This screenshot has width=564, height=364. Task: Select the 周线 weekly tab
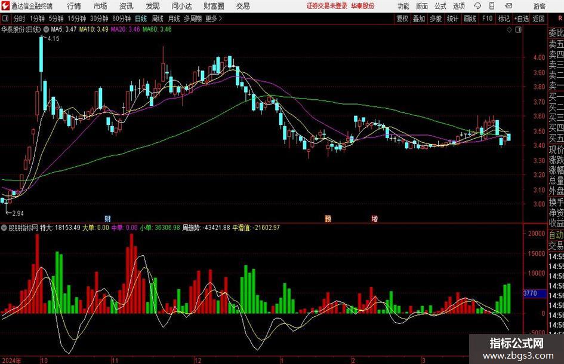[x=157, y=19]
